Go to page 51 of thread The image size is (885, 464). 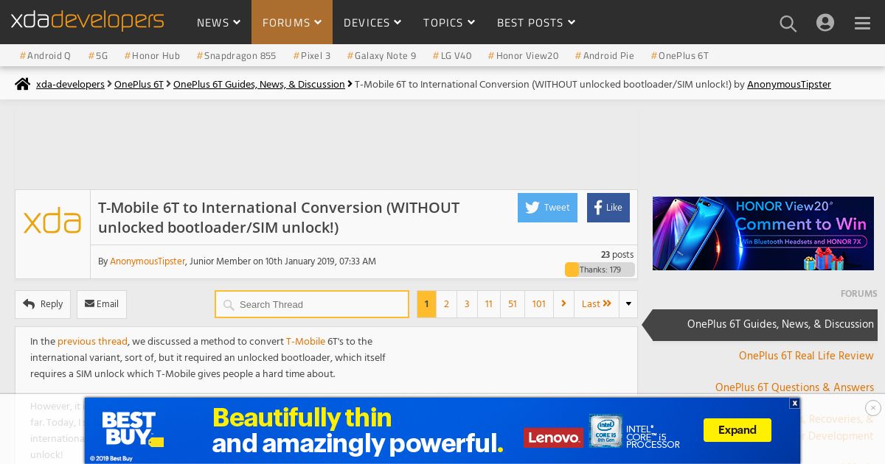coord(513,304)
